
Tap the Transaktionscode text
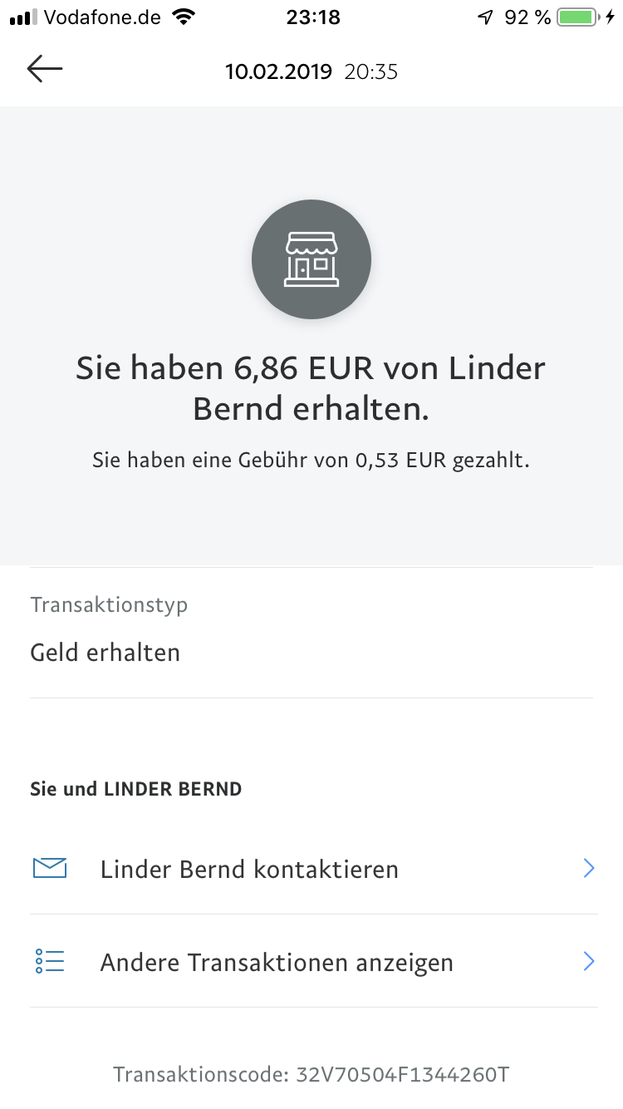tap(311, 1074)
